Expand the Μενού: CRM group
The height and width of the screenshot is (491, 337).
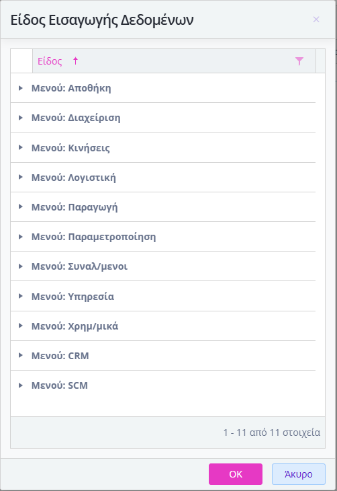[21, 355]
